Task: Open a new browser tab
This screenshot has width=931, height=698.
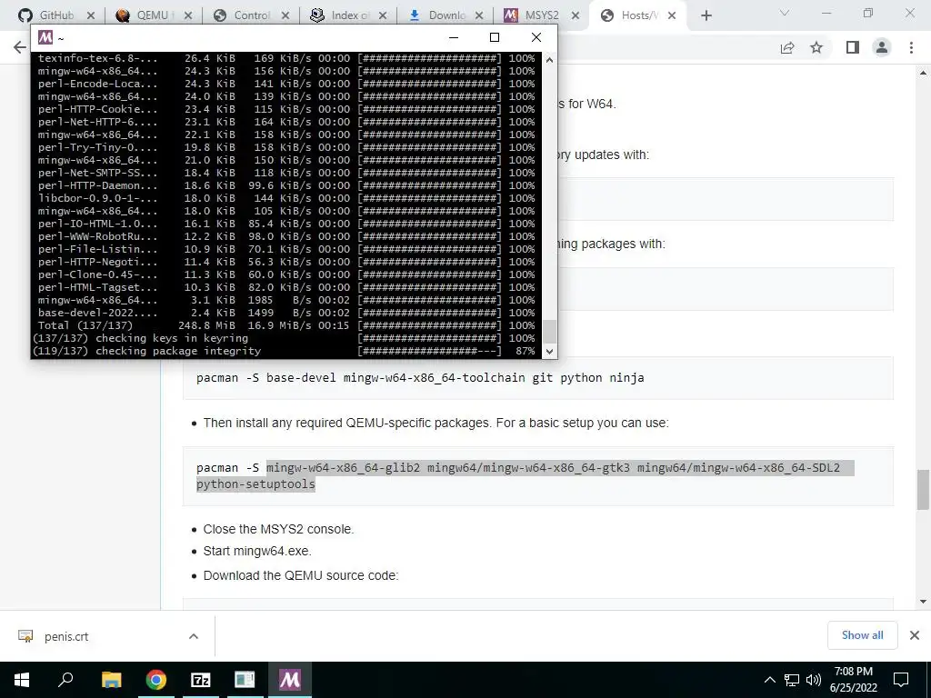Action: (706, 16)
